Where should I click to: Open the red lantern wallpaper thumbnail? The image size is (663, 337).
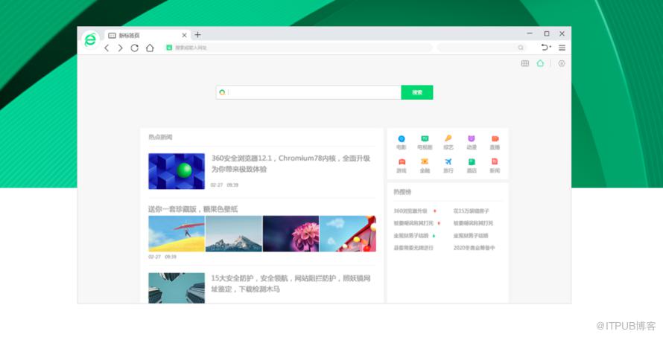(348, 234)
